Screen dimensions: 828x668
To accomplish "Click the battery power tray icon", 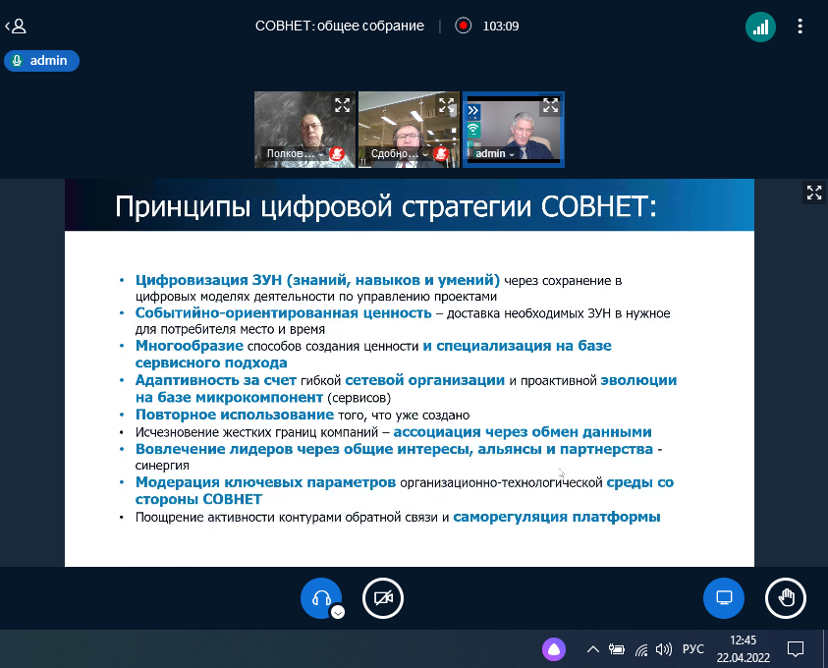I will coord(616,649).
